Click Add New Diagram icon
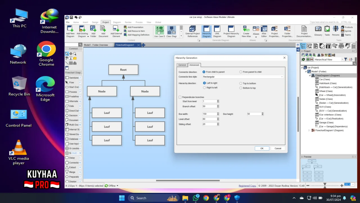 tap(70, 31)
